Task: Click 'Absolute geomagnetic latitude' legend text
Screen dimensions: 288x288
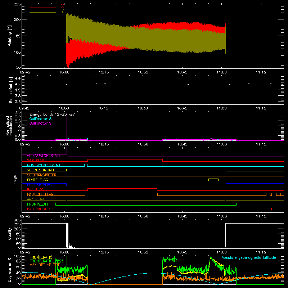Action: pos(249,257)
